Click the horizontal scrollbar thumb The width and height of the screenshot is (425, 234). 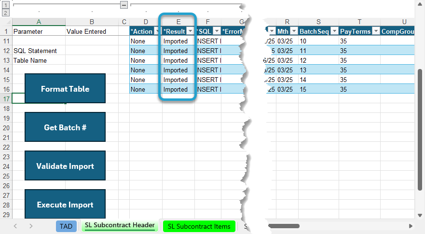tap(284, 226)
